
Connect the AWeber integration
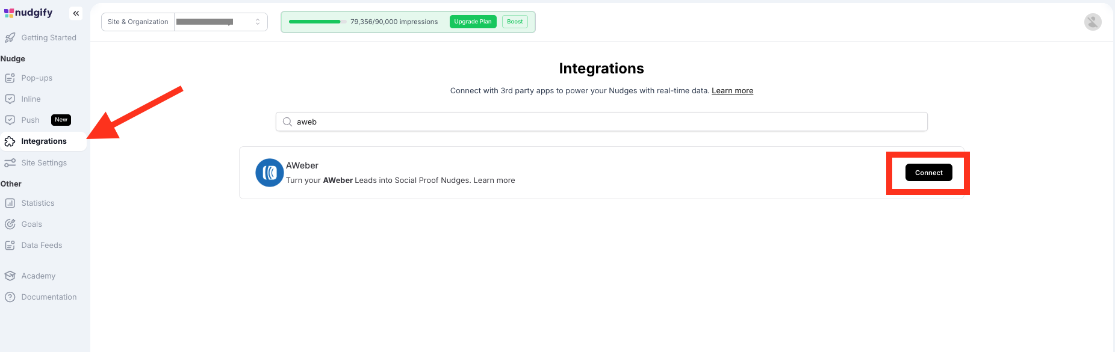pos(928,173)
